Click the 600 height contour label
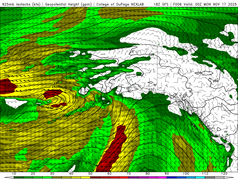 tap(115, 71)
